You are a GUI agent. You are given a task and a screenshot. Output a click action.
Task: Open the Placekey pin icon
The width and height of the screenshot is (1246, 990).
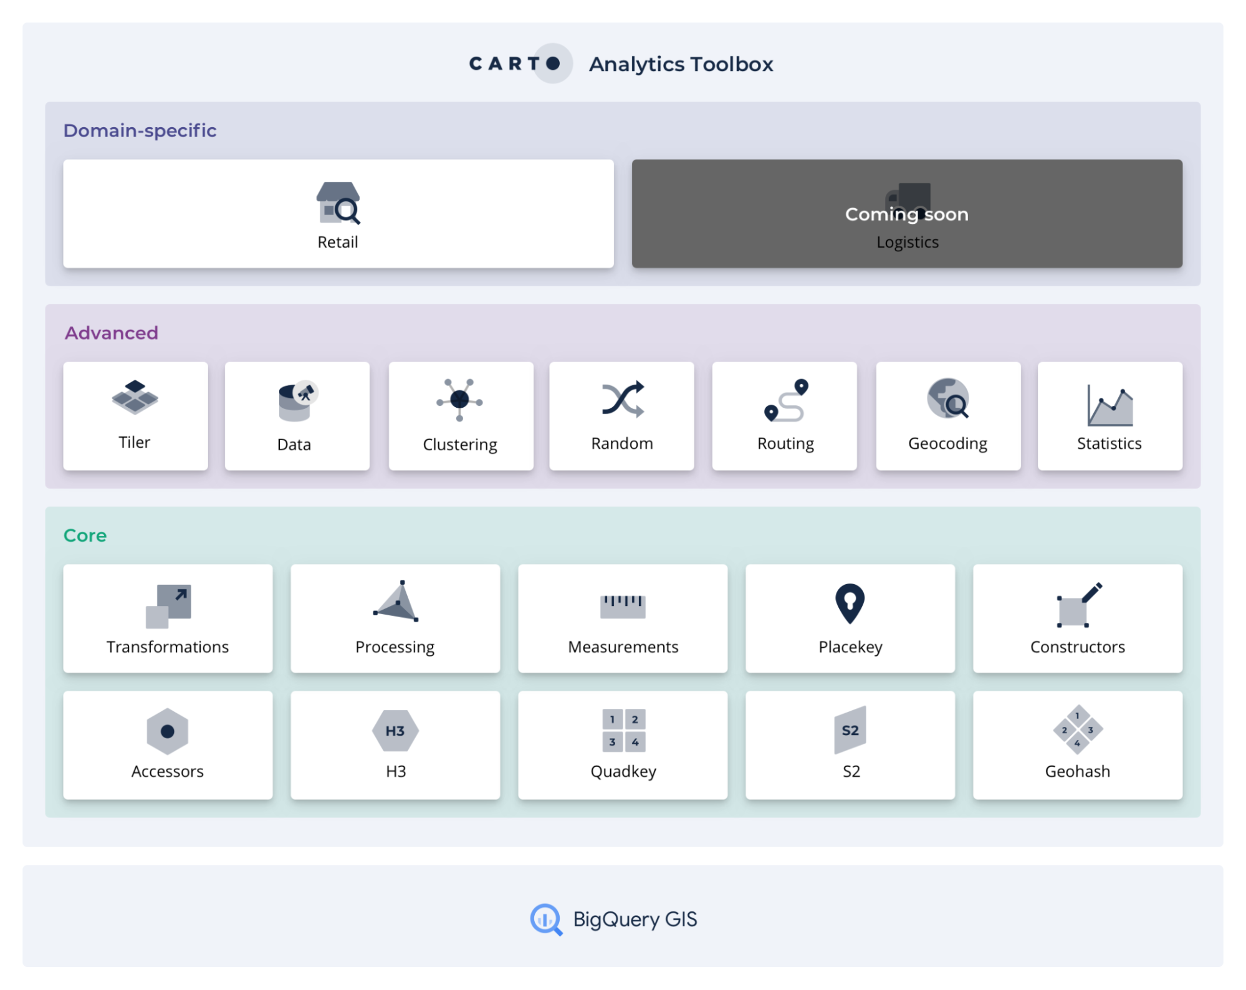pyautogui.click(x=850, y=602)
